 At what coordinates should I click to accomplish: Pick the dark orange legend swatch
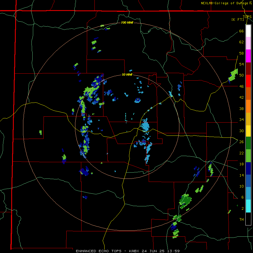(248, 94)
